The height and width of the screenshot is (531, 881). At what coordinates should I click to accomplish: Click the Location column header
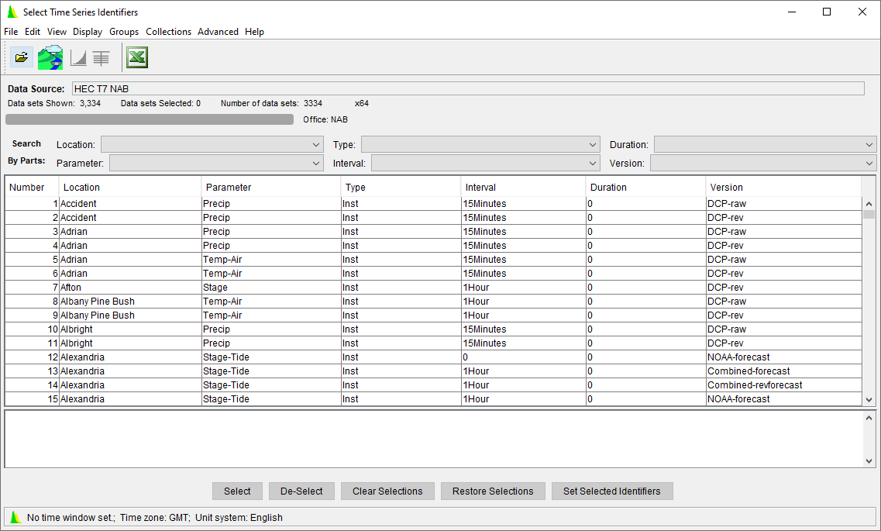tap(130, 187)
